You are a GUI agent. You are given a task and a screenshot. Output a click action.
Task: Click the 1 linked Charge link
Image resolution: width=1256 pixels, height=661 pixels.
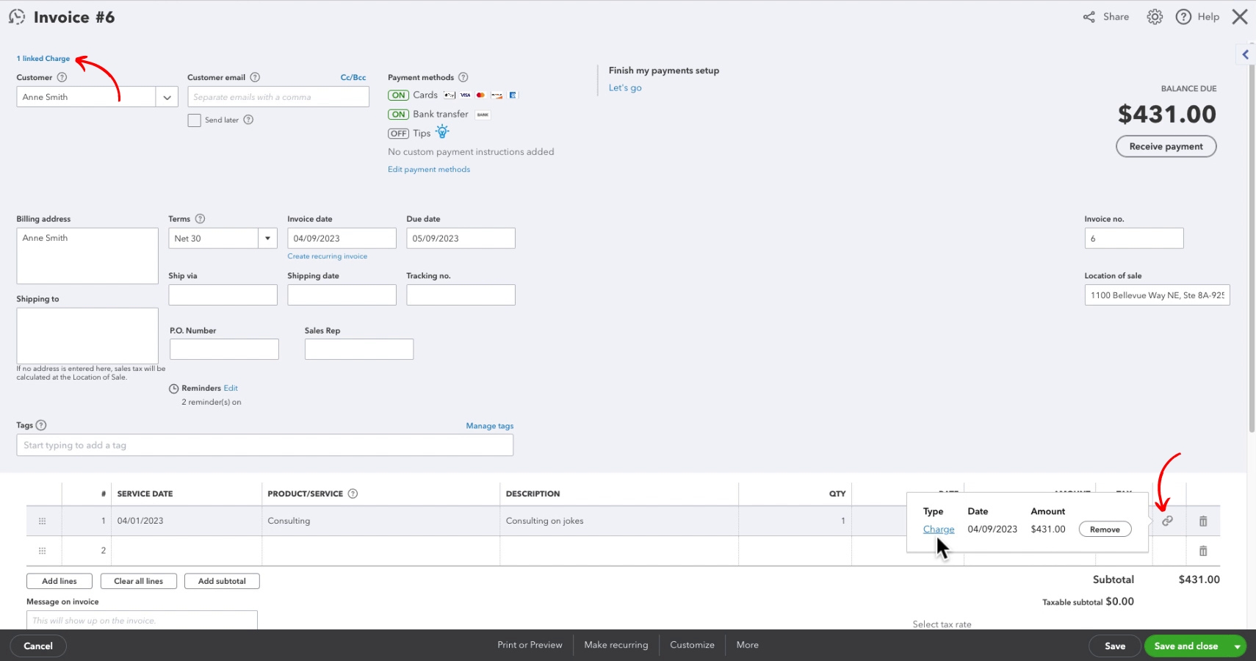(43, 59)
